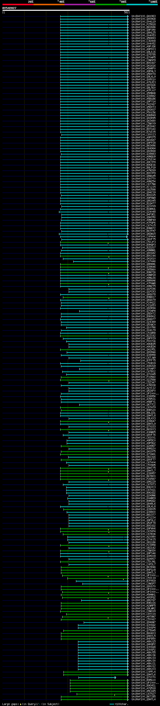Image resolution: width=160 pixels, height=706 pixels.
Task: Select the last hit UniRef100_Q9ATL4
Action: tap(143, 699)
